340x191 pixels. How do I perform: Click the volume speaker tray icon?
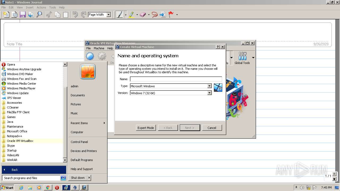click(302, 188)
